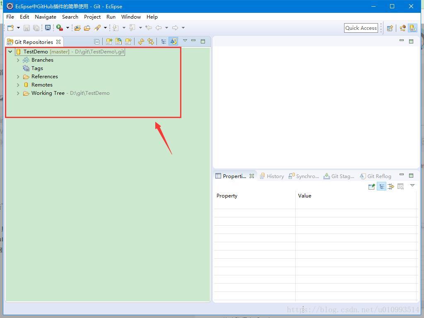Toggle Show Categories in Properties view
Image resolution: width=424 pixels, height=318 pixels.
click(381, 187)
